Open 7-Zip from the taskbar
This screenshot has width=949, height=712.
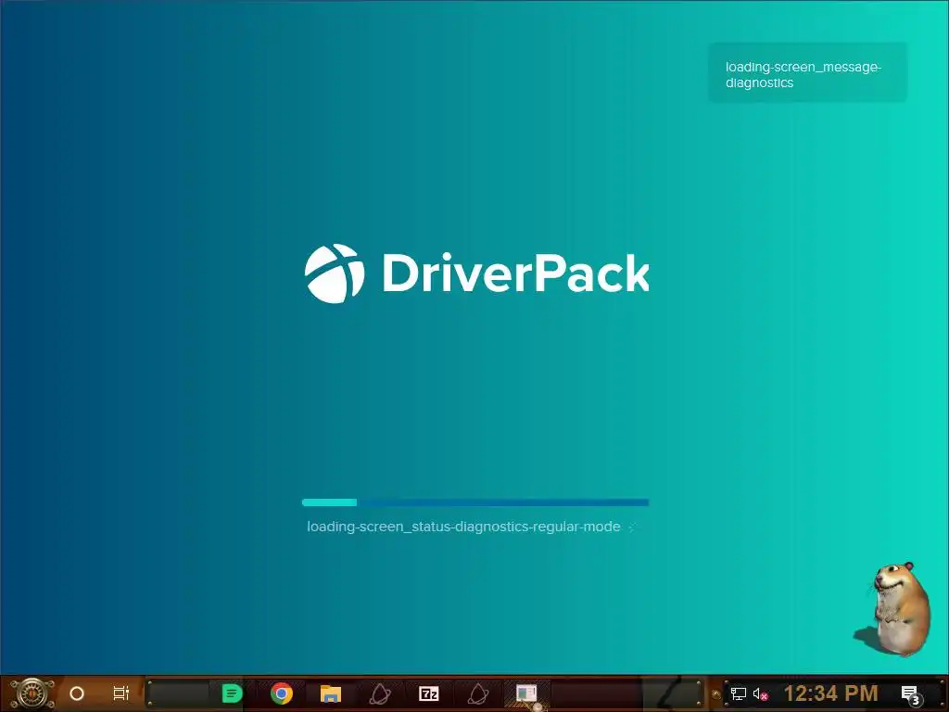pos(429,693)
